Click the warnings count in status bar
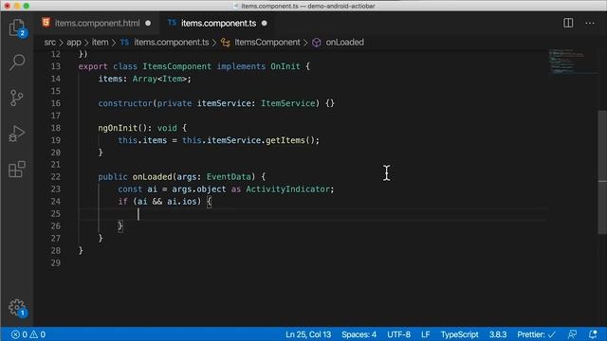The height and width of the screenshot is (341, 607). point(38,334)
